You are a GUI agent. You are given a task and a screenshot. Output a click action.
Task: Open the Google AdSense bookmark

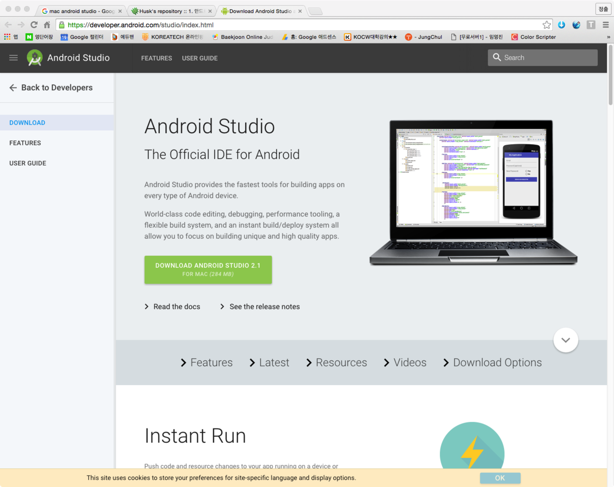309,37
